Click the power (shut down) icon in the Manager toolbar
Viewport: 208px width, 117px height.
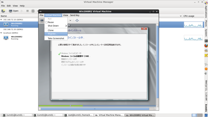pyautogui.click(x=33, y=11)
